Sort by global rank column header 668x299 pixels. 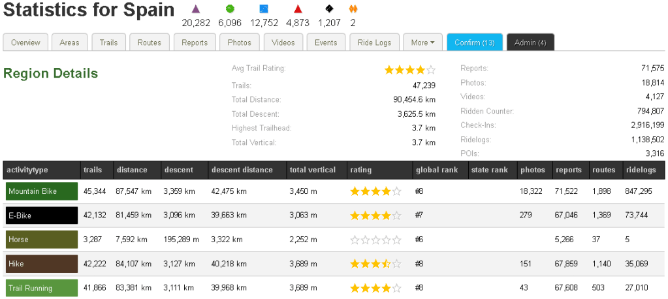(x=436, y=170)
